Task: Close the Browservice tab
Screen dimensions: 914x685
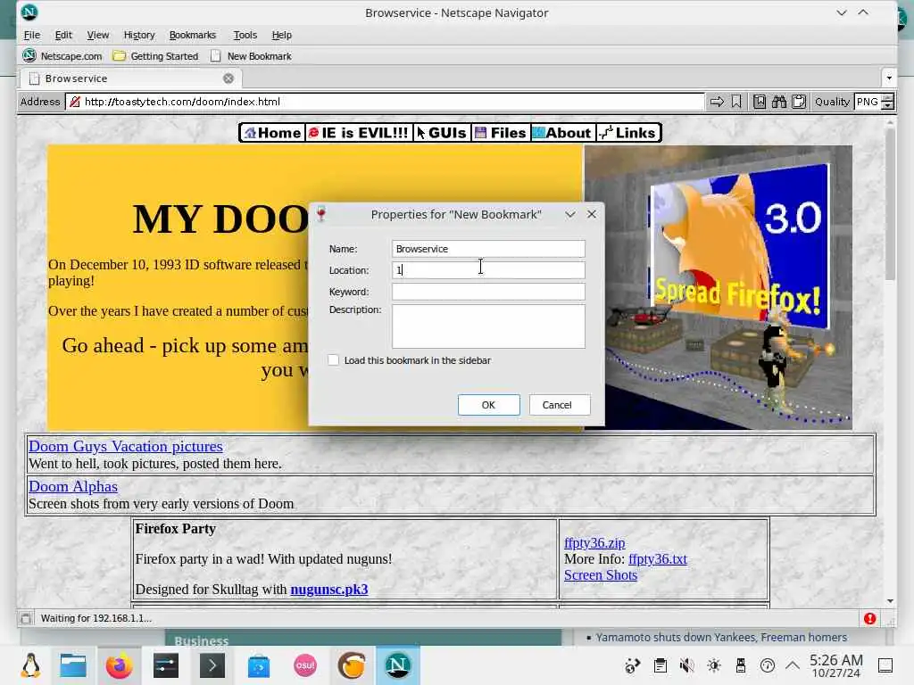Action: coord(228,78)
